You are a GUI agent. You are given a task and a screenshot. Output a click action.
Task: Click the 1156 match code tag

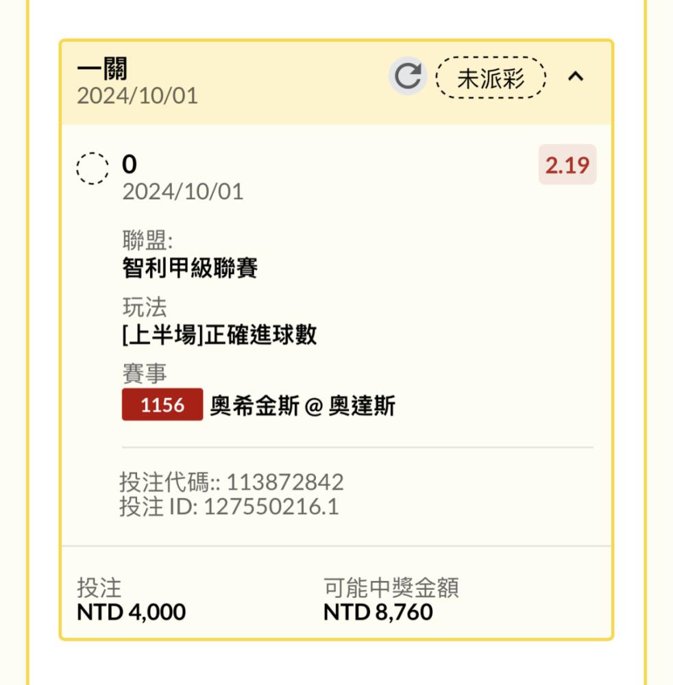click(x=162, y=405)
